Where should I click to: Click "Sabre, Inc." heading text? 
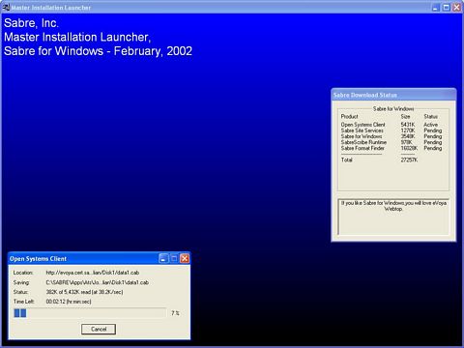(x=31, y=23)
